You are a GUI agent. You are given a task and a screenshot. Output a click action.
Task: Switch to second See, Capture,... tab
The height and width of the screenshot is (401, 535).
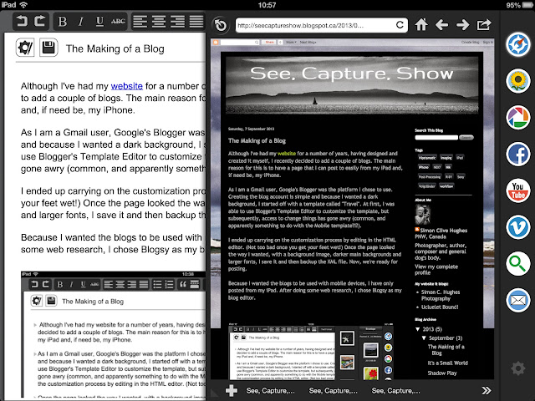(x=333, y=391)
